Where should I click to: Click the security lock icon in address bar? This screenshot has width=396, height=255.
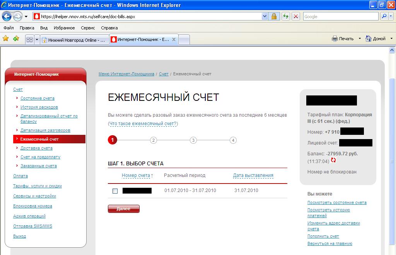[274, 17]
